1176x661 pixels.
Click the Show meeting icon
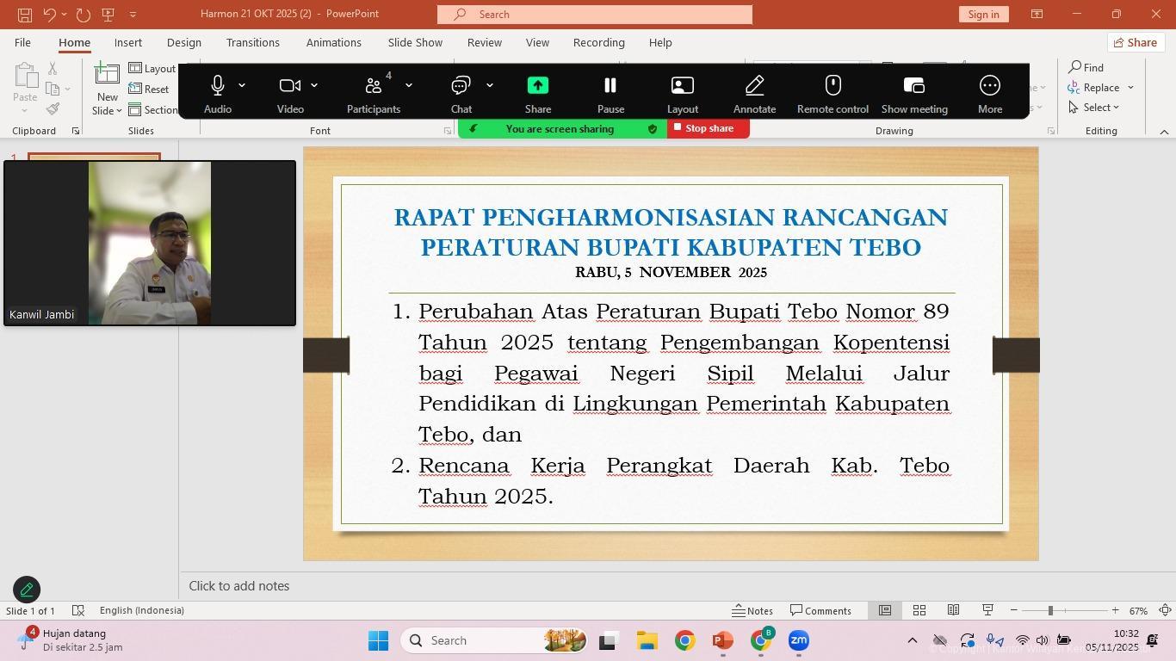(x=913, y=86)
